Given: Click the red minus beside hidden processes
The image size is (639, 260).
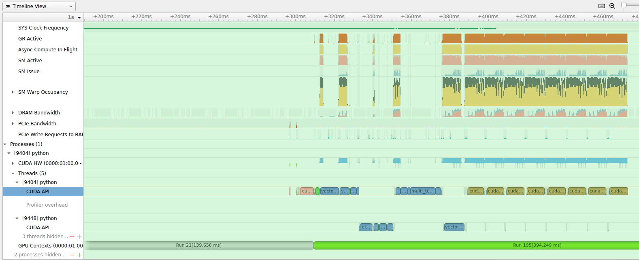Looking at the screenshot, I should coord(72,255).
